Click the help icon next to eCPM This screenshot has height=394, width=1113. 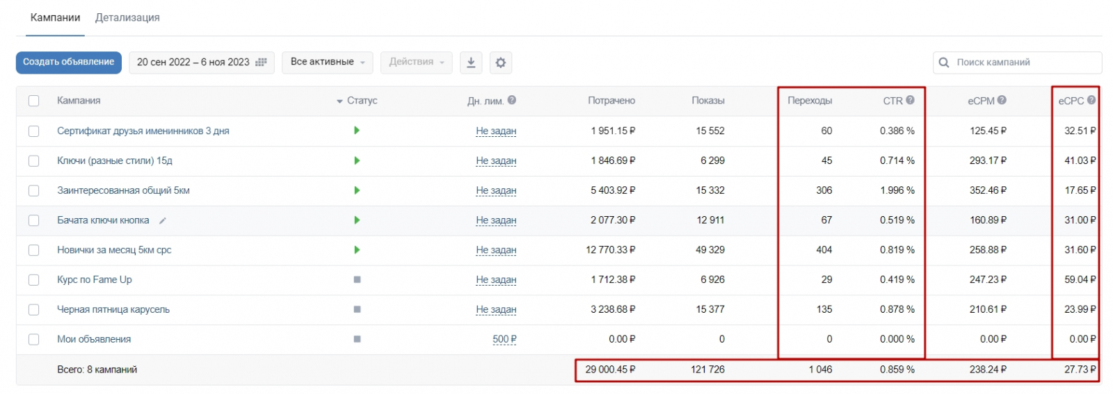1002,100
